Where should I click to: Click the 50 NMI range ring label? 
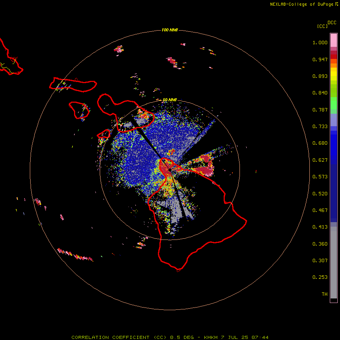pos(170,100)
